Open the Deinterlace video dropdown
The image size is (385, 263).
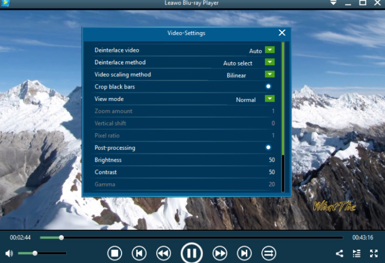[x=269, y=50]
